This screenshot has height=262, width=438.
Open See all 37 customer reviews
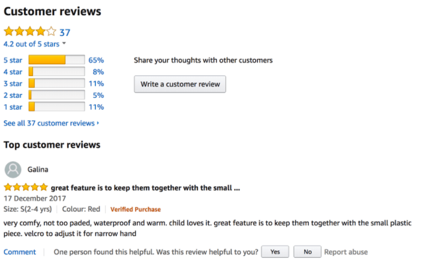[49, 124]
